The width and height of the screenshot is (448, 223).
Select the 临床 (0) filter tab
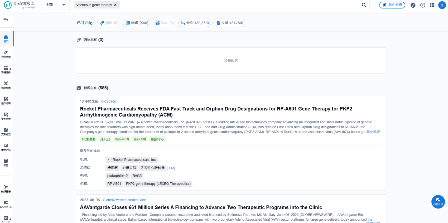[x=165, y=23]
